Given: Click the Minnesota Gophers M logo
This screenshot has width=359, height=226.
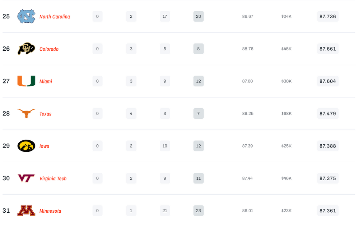Looking at the screenshot, I should click(26, 211).
